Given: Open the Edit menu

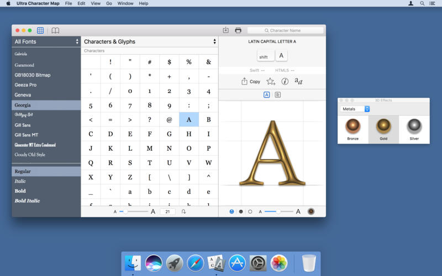Looking at the screenshot, I should (x=81, y=3).
